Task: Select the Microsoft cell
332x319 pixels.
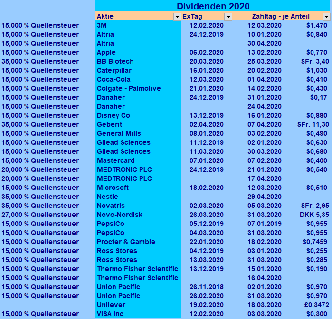Action: 138,188
